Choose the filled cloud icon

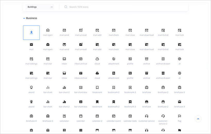[x=97, y=73]
